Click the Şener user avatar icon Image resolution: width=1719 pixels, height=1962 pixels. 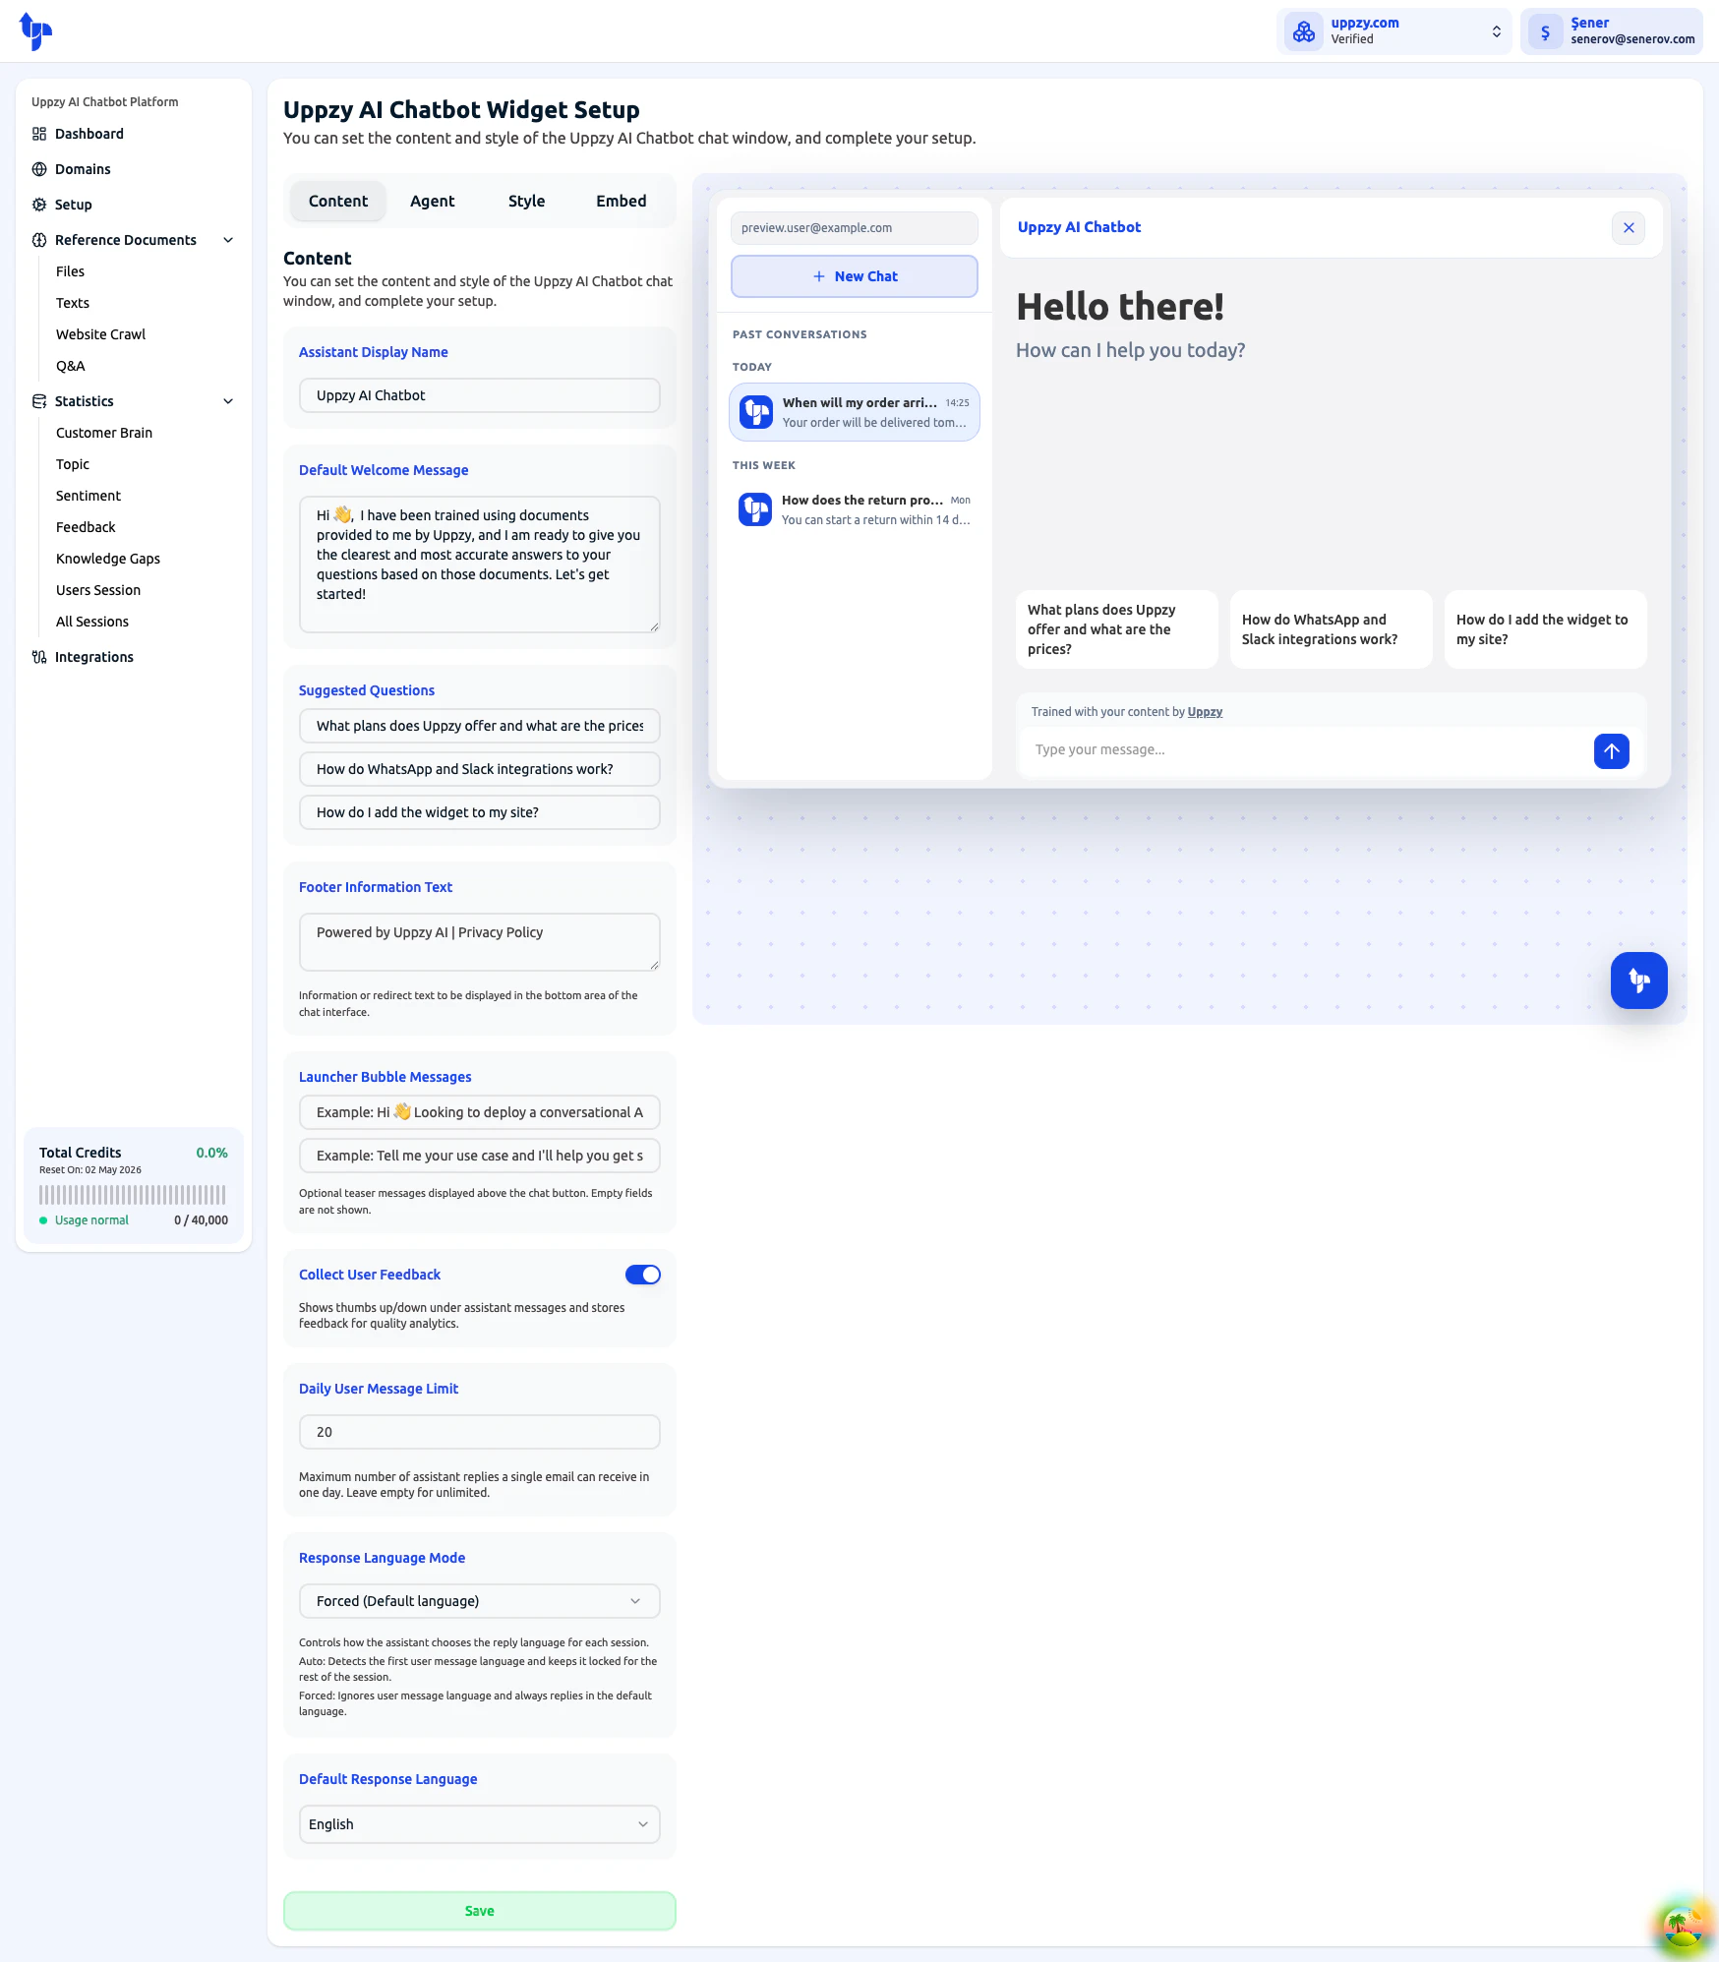pyautogui.click(x=1545, y=31)
